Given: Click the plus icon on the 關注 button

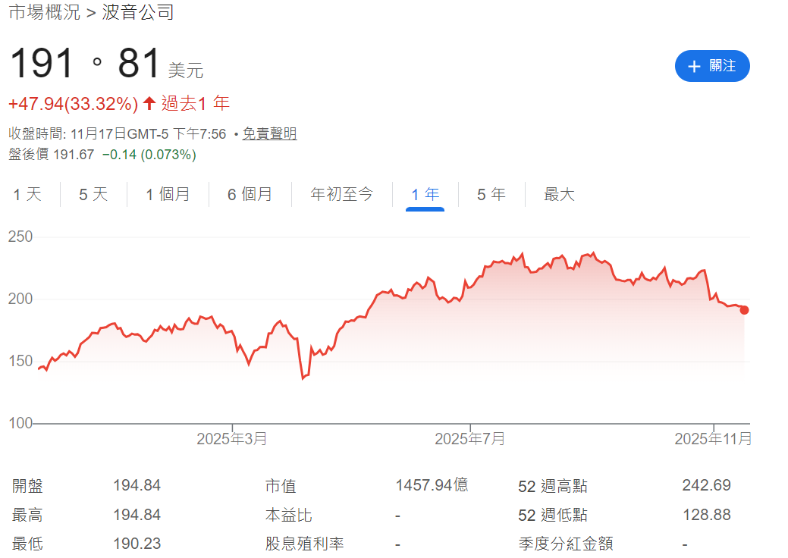Looking at the screenshot, I should (694, 66).
